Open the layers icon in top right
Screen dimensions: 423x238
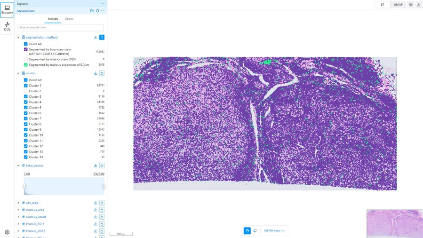click(411, 5)
